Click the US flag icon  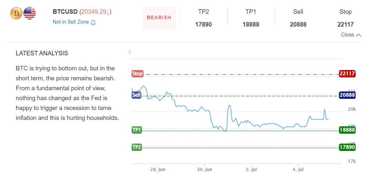(30, 13)
